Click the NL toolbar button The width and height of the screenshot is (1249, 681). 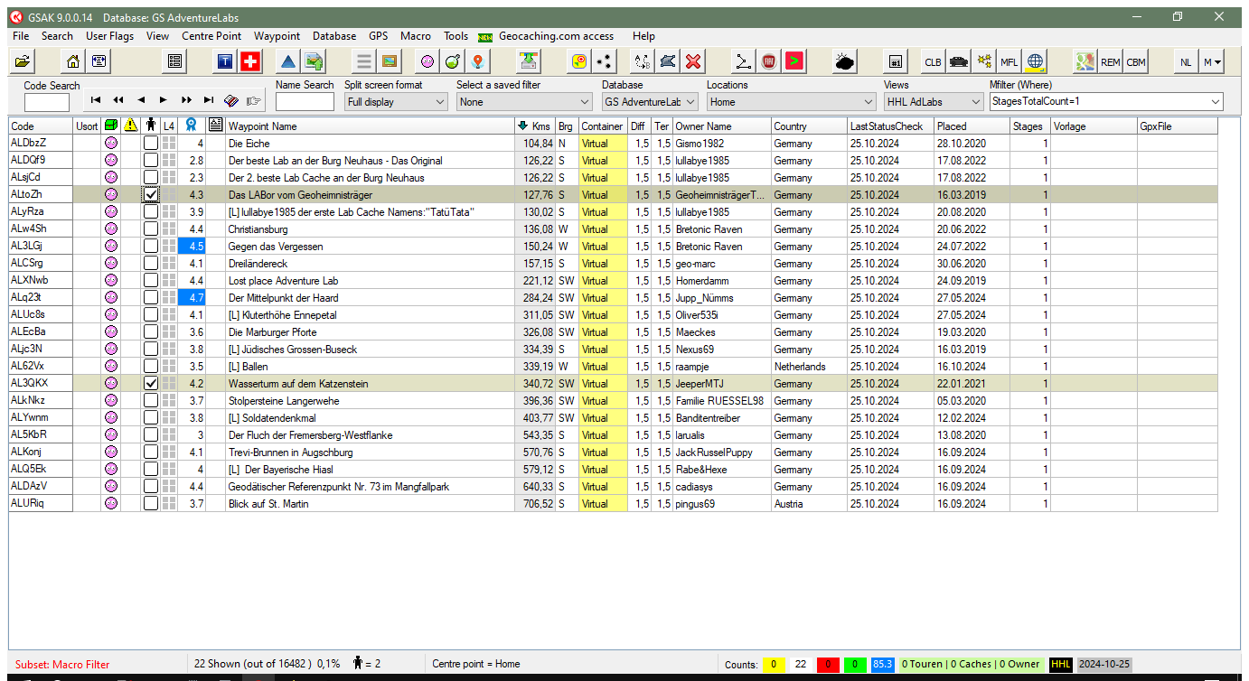tap(1187, 61)
